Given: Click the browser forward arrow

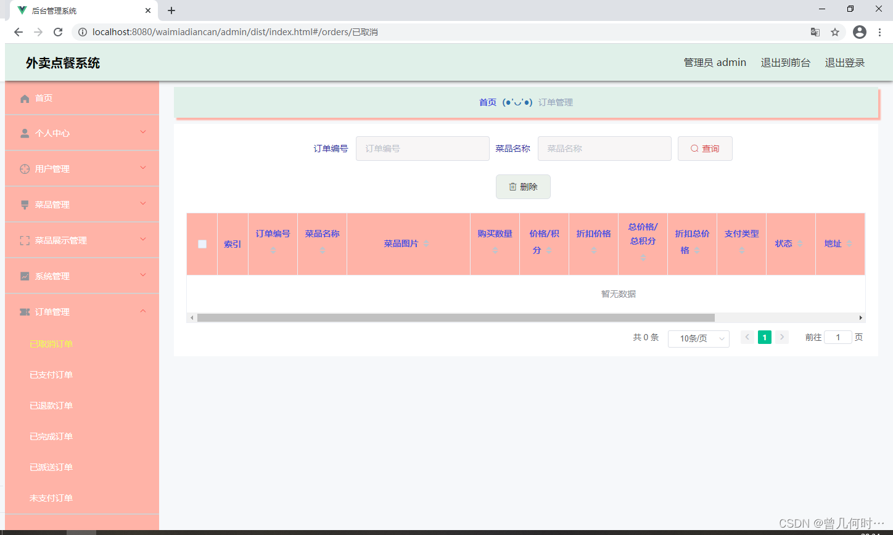Looking at the screenshot, I should pos(38,32).
